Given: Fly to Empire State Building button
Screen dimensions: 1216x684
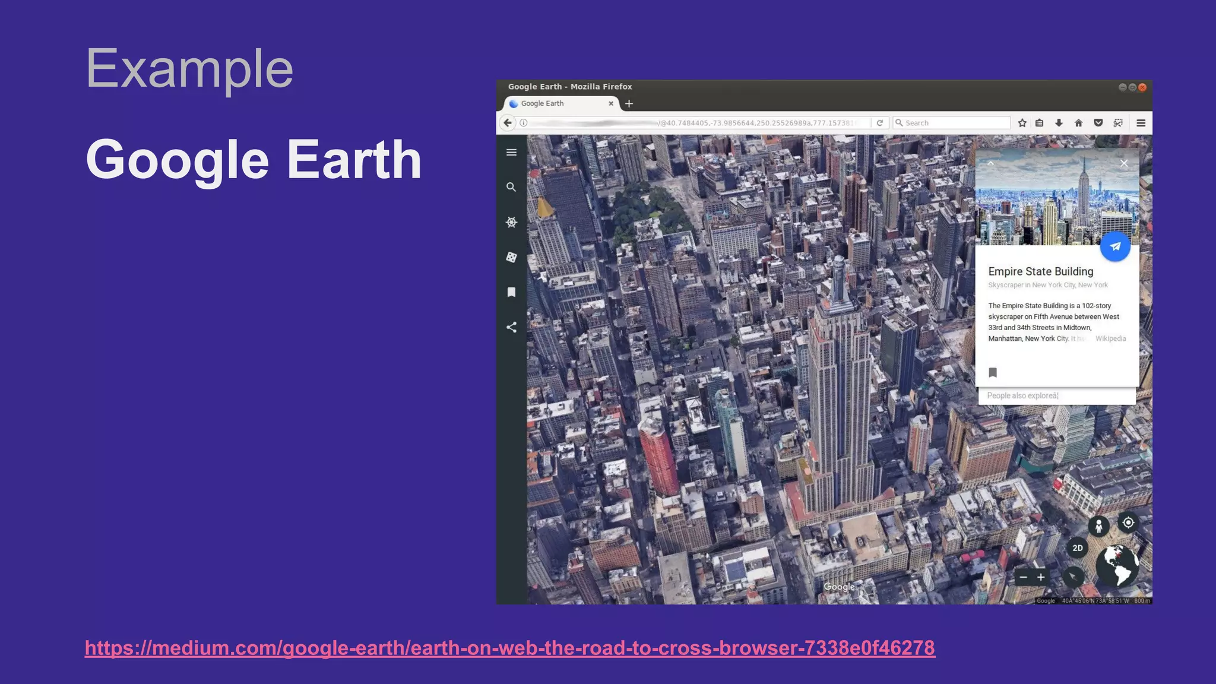Looking at the screenshot, I should [x=1115, y=246].
